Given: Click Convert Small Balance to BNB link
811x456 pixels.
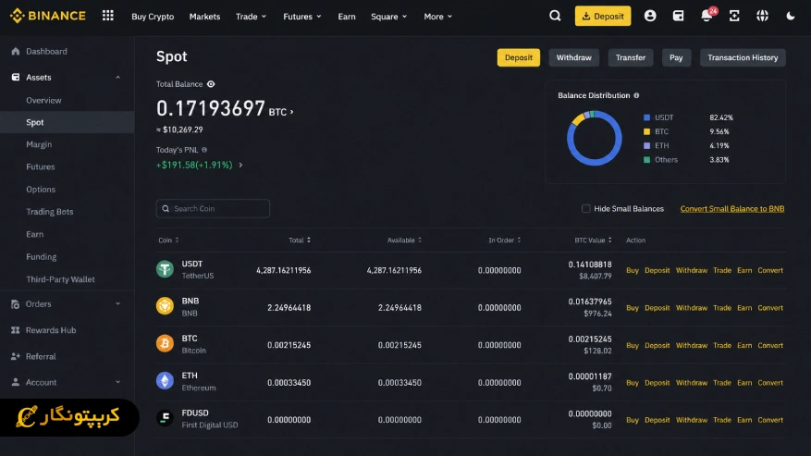Looking at the screenshot, I should (x=731, y=209).
